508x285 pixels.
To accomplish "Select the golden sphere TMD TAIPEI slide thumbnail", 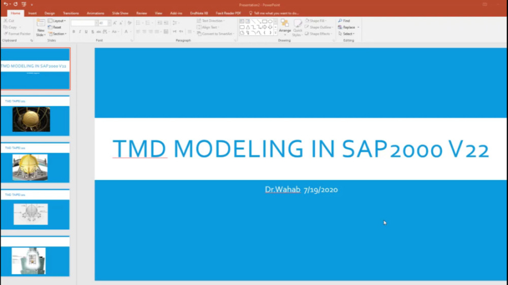I will [x=35, y=115].
